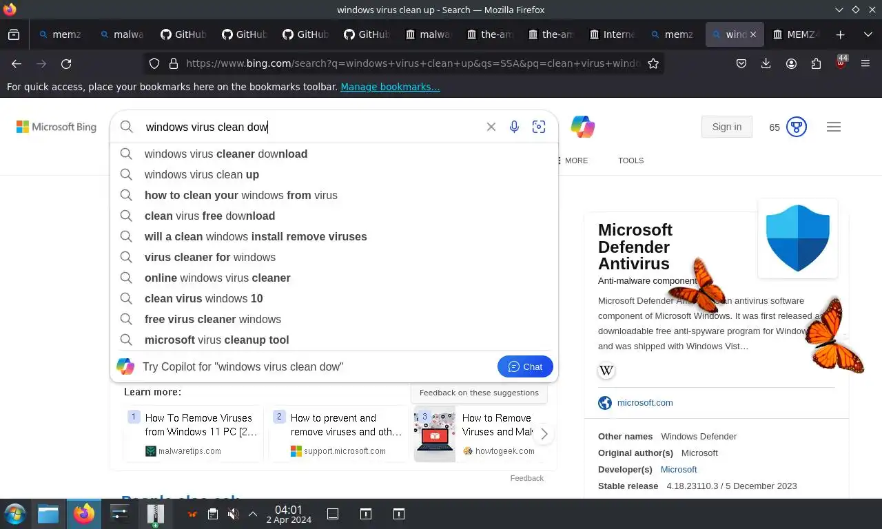The height and width of the screenshot is (529, 882).
Task: Visit the microsoft.com link
Action: (645, 403)
